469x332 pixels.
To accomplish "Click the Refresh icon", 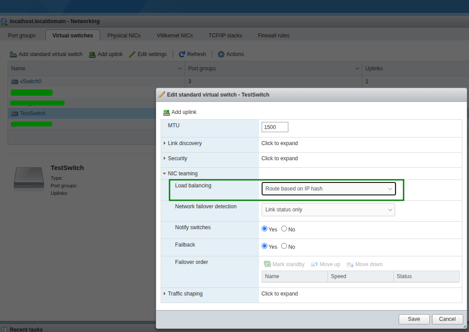I will pyautogui.click(x=182, y=54).
